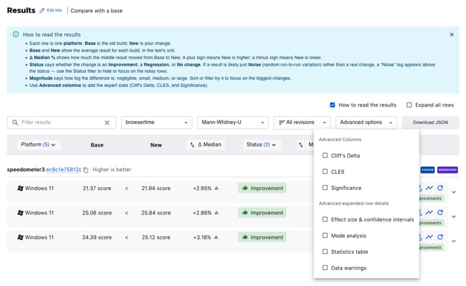Click the FISSION badge
This screenshot has width=466, height=286.
click(428, 170)
